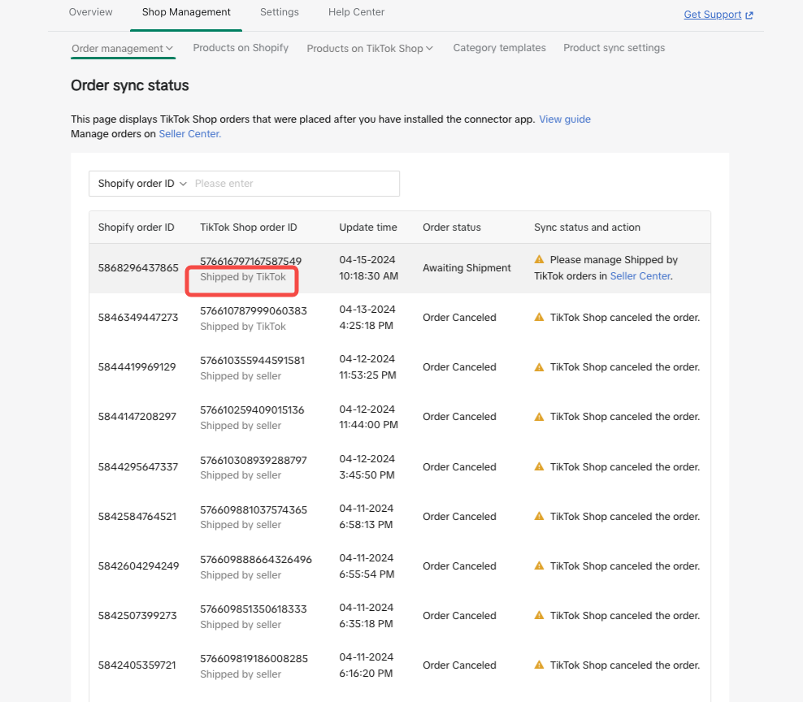Select Shopify order ID 5842584764521
Viewport: 803px width, 702px height.
tap(137, 517)
